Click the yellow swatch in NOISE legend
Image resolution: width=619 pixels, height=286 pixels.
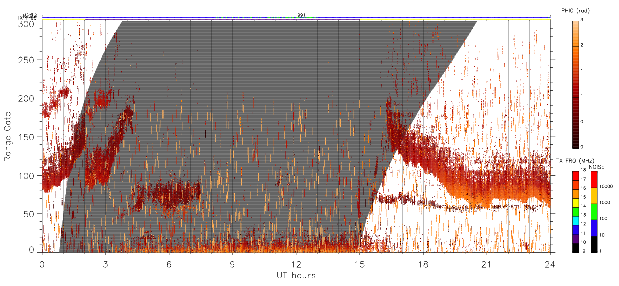pyautogui.click(x=594, y=196)
